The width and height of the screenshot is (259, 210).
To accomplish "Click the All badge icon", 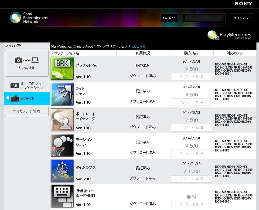I will (x=15, y=86).
